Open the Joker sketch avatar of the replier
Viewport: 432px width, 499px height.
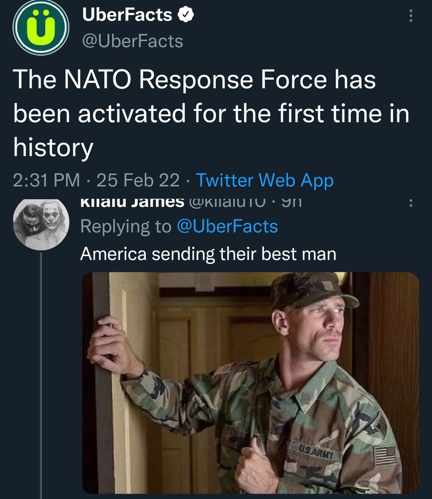tap(41, 224)
